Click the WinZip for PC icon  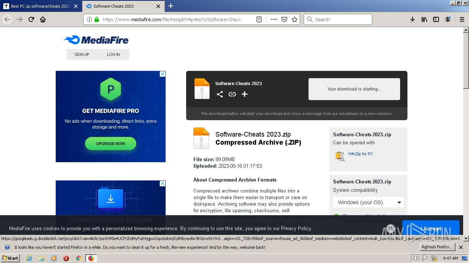[x=340, y=156]
